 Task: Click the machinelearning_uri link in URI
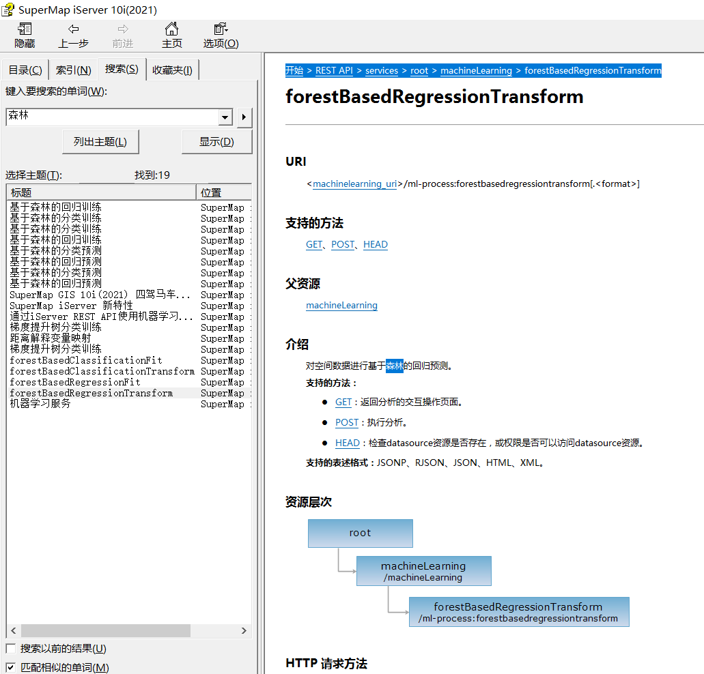(354, 184)
